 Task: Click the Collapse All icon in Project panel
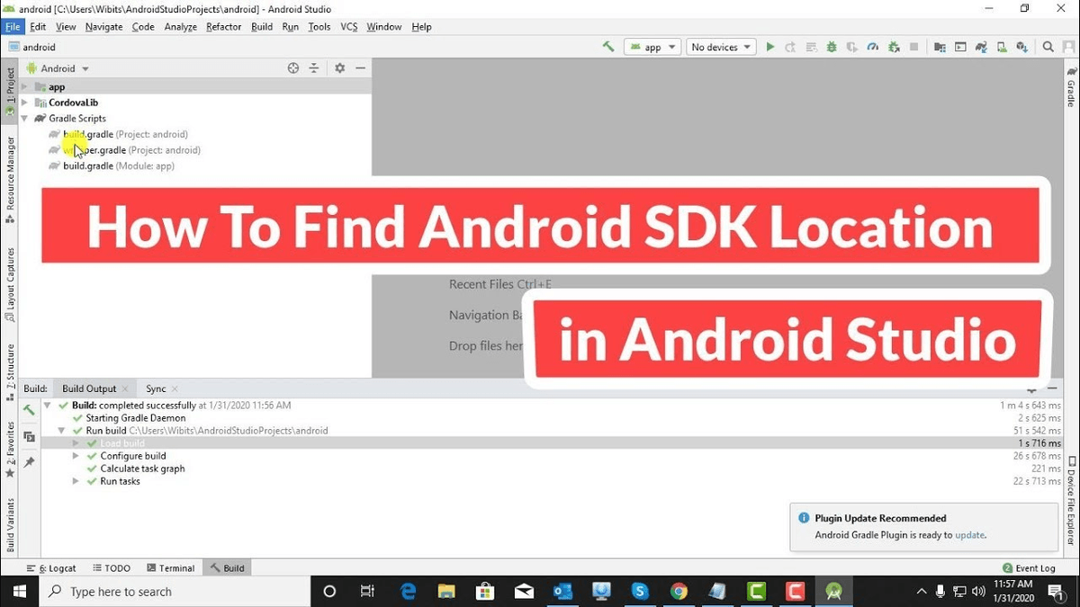click(x=314, y=68)
